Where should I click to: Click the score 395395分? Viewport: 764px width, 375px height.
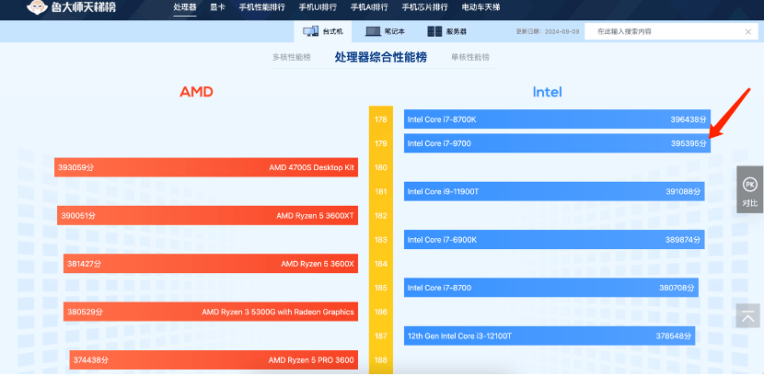688,143
